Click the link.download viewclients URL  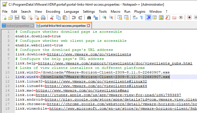pos(89,54)
